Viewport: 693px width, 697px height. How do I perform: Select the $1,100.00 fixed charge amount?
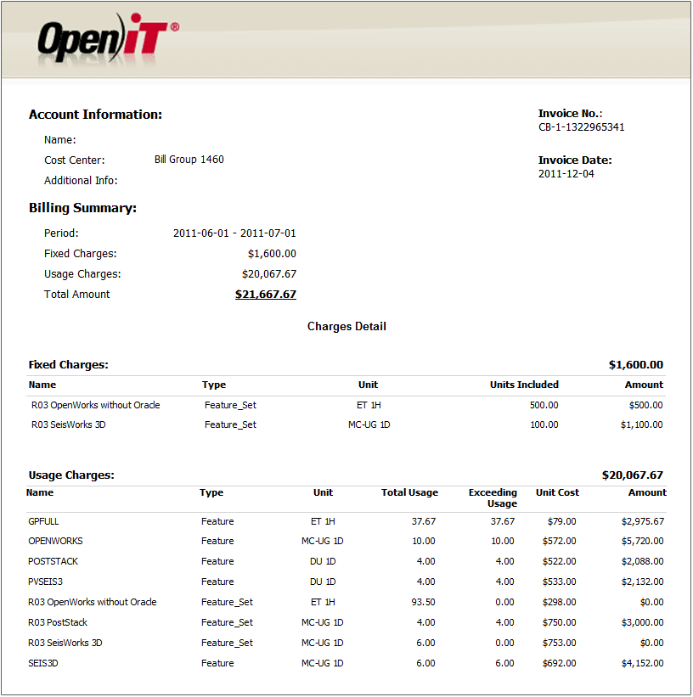point(642,424)
